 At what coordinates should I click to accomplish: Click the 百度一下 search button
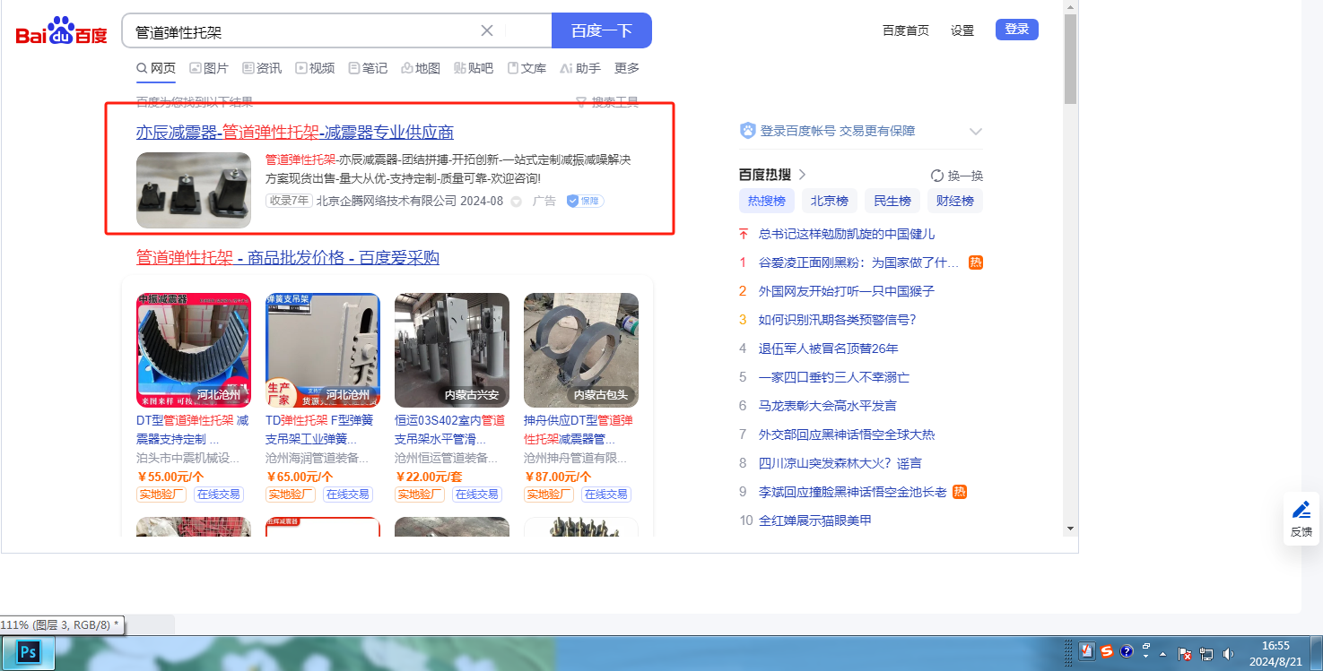coord(601,30)
